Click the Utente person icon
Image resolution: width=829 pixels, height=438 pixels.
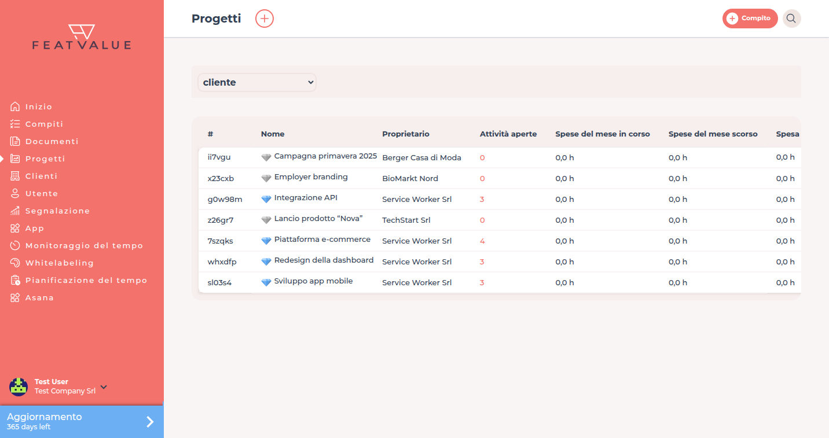(15, 193)
